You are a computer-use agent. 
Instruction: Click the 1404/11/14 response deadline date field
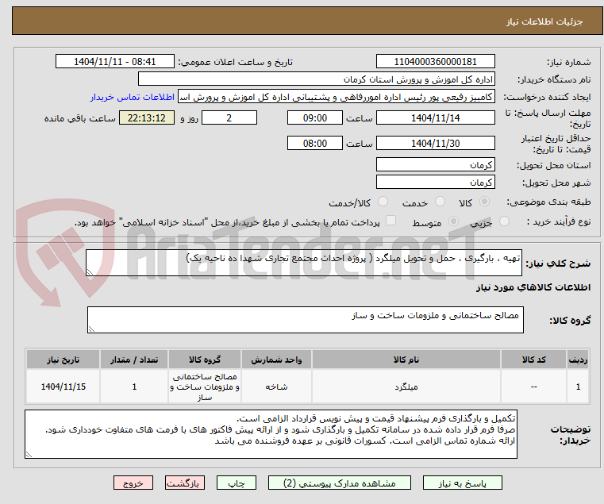click(x=435, y=117)
